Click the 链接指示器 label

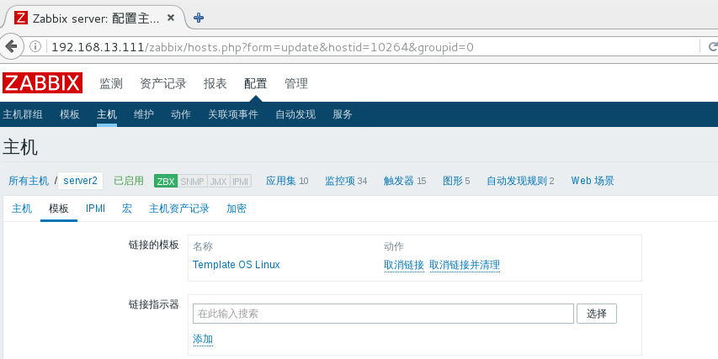tap(153, 304)
